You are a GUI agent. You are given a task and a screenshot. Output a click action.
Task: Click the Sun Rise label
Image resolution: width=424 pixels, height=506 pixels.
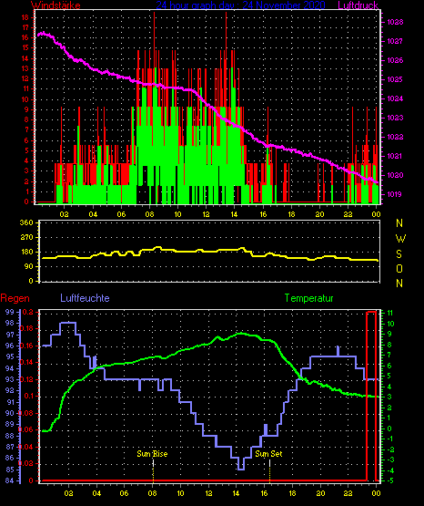pos(152,454)
